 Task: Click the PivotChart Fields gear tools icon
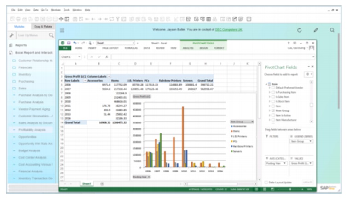(x=309, y=74)
